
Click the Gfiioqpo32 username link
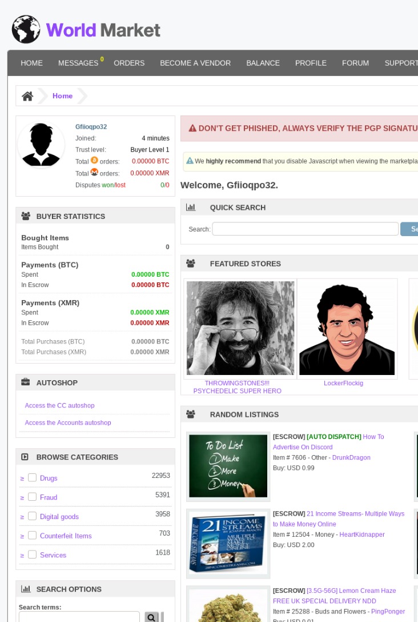91,126
